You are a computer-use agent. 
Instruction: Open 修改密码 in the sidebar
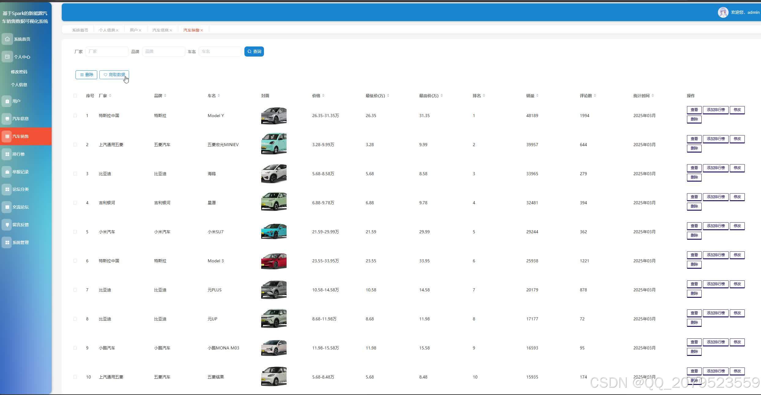click(x=19, y=72)
